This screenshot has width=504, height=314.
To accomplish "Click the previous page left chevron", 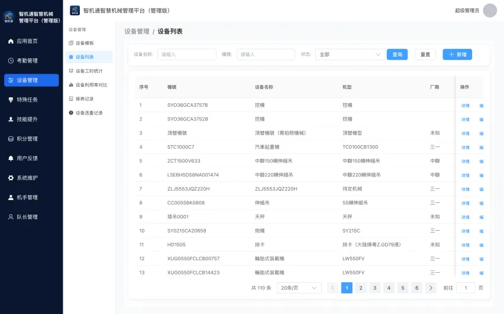I will click(x=332, y=288).
